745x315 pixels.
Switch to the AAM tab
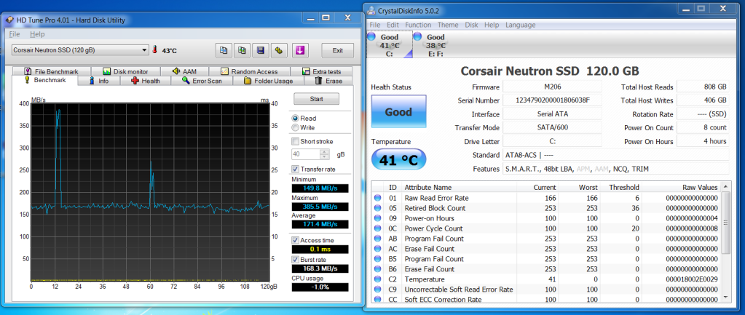click(184, 71)
